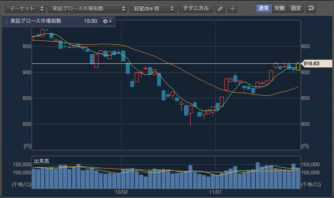Open the info dropdown in chart legend
334x198 pixels.
pos(107,21)
